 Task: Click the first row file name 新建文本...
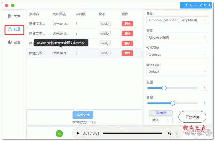click(x=37, y=24)
